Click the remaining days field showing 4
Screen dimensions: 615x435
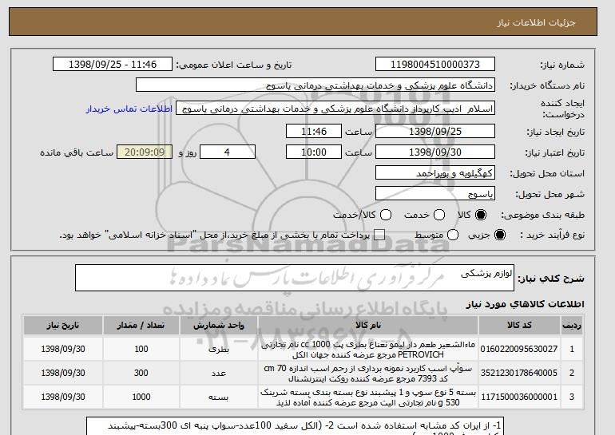pos(228,152)
